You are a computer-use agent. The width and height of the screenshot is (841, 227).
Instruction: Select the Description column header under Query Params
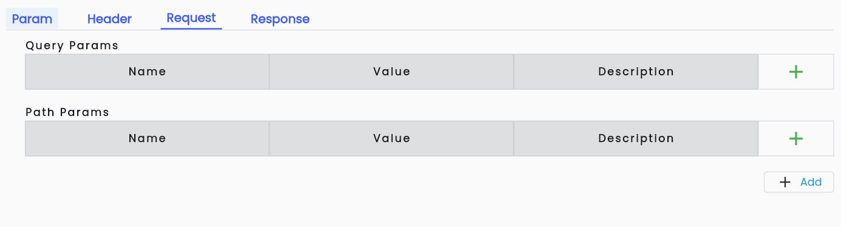point(636,72)
